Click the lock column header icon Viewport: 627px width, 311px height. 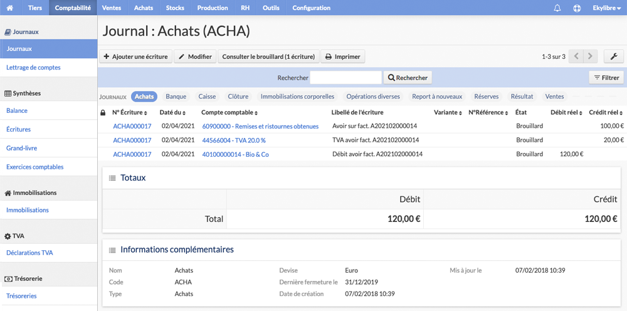(x=103, y=113)
